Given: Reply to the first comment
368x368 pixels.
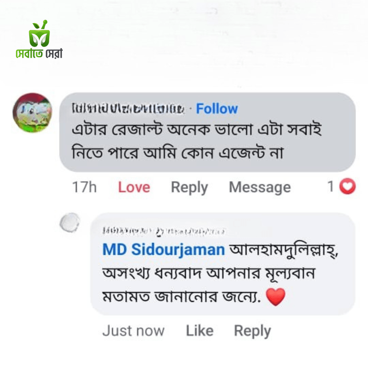Looking at the screenshot, I should tap(190, 187).
